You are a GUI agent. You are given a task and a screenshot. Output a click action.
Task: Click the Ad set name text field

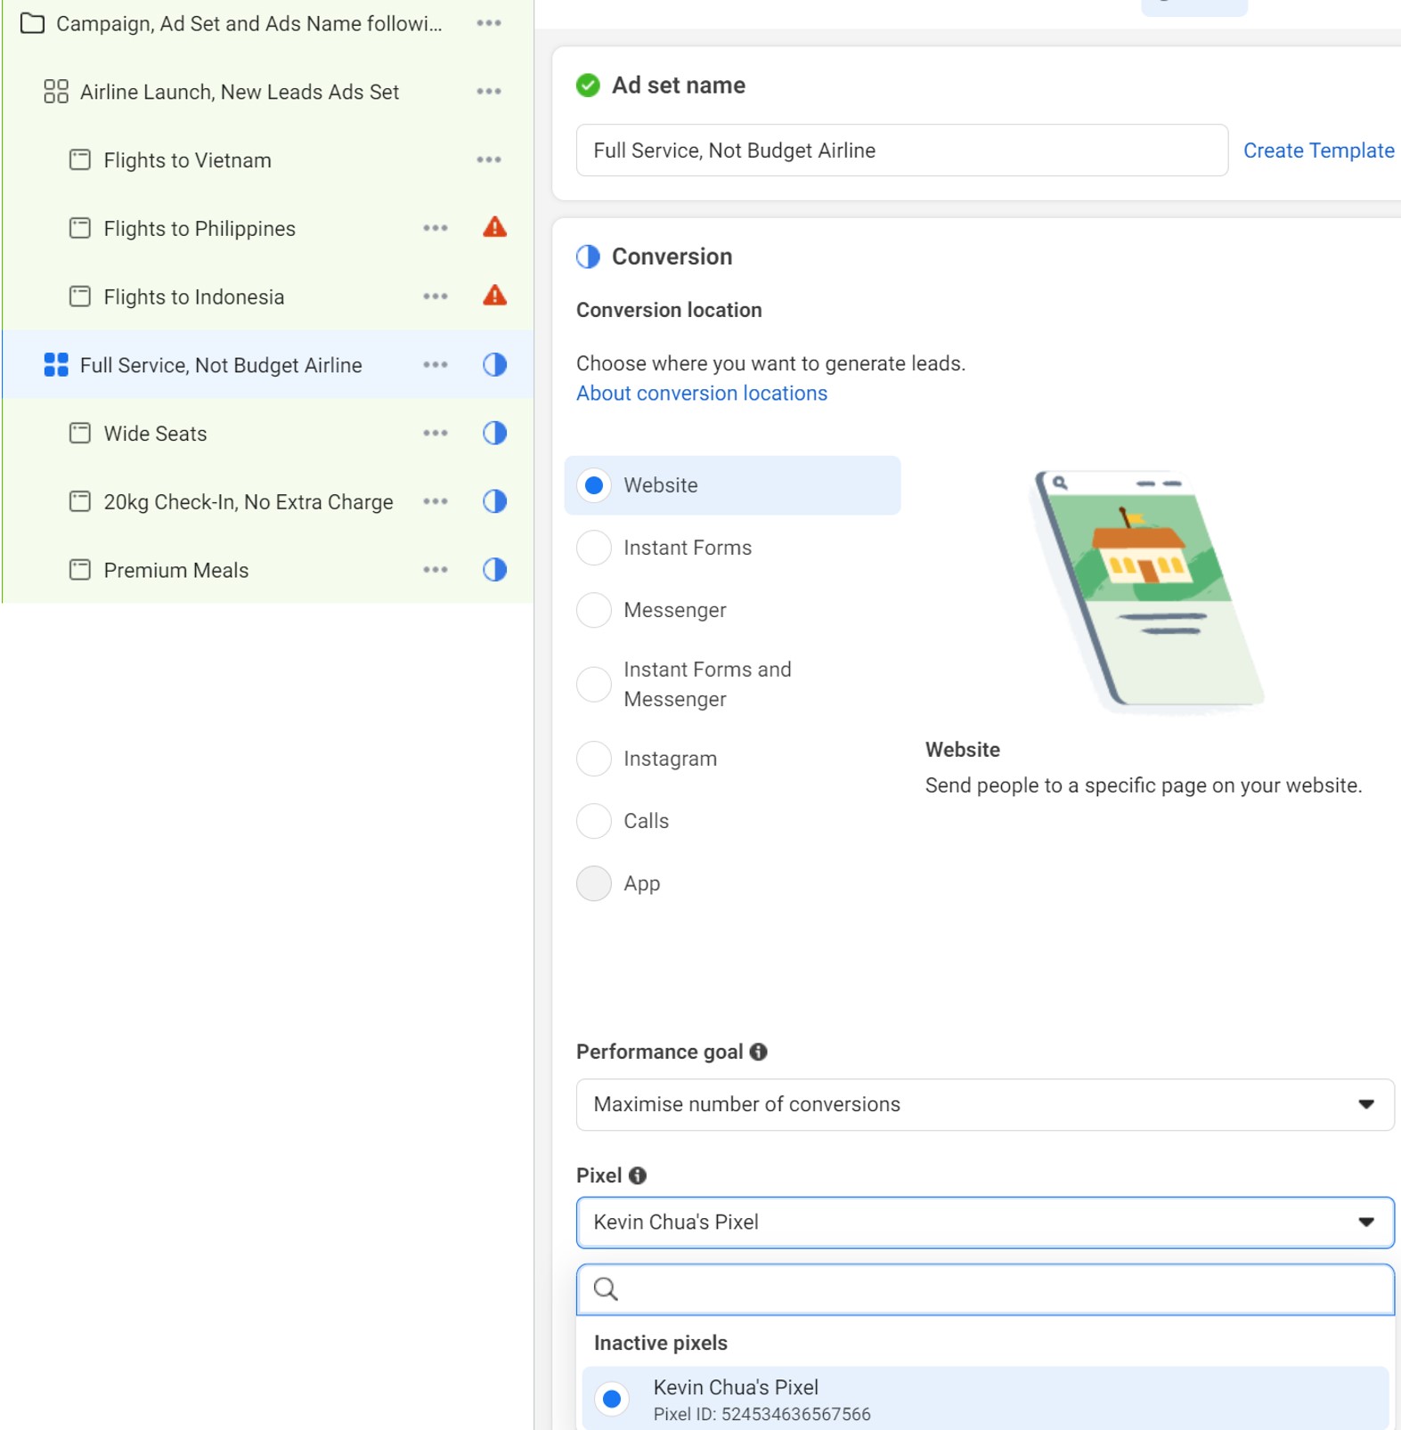click(900, 150)
